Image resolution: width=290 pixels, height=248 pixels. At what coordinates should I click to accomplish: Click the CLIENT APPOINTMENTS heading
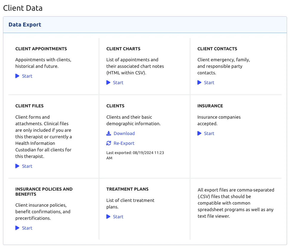pyautogui.click(x=41, y=49)
